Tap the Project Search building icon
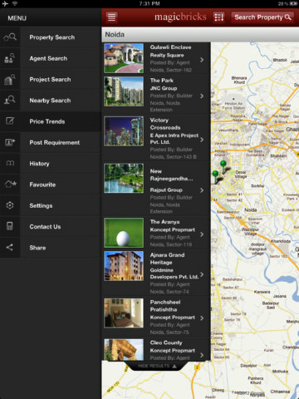This screenshot has height=399, width=299. coord(10,79)
